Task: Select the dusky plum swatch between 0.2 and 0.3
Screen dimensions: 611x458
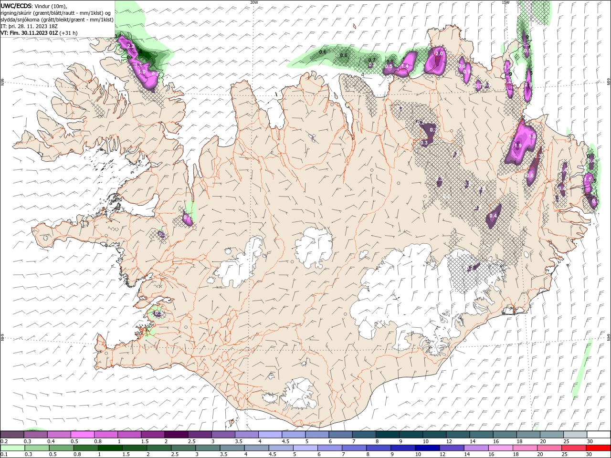Action: (12, 435)
